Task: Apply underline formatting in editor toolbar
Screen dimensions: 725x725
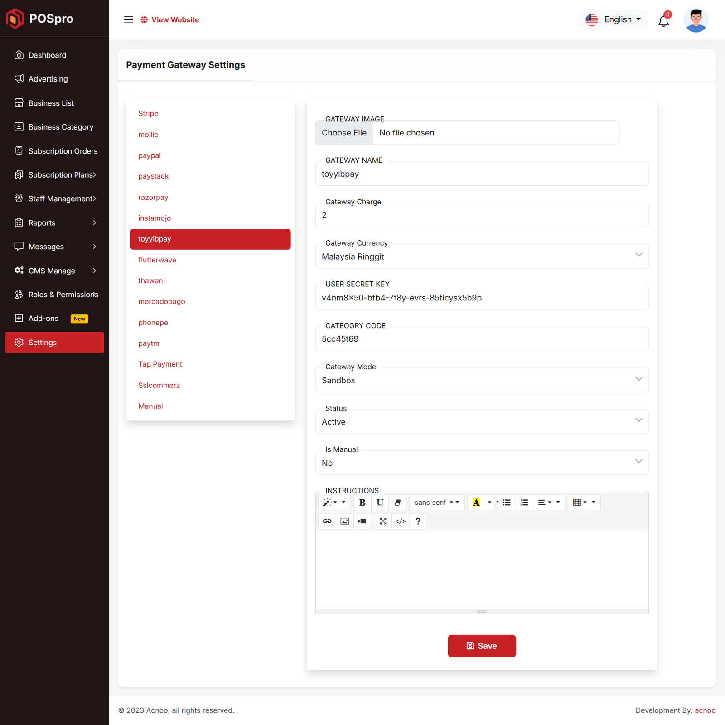Action: [380, 503]
